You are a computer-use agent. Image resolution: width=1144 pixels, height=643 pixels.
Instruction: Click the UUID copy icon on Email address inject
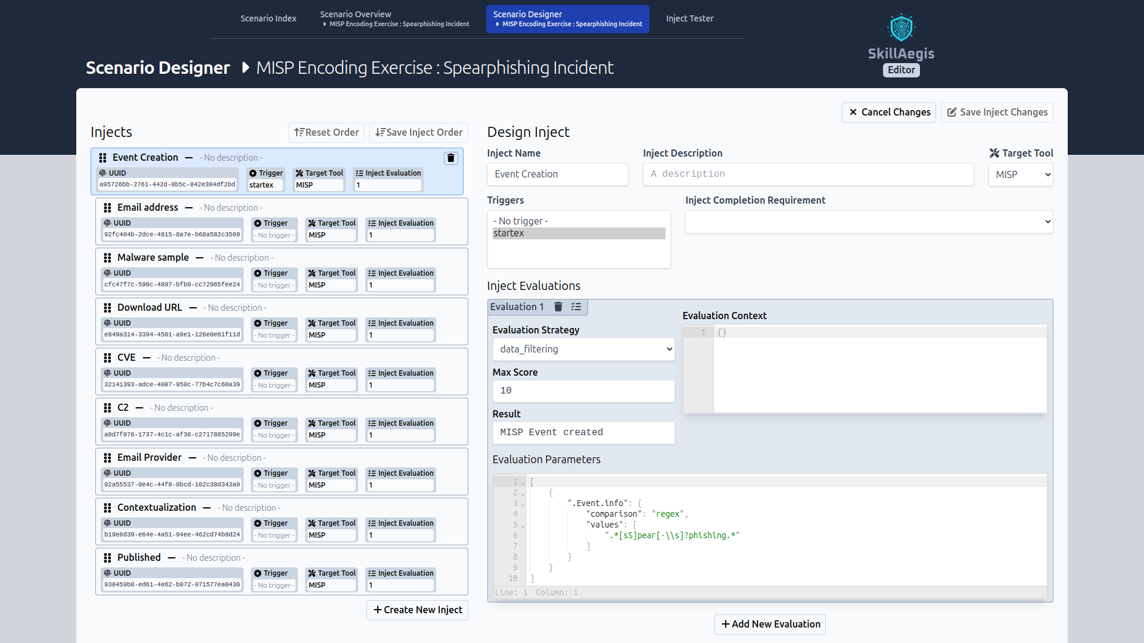click(108, 223)
